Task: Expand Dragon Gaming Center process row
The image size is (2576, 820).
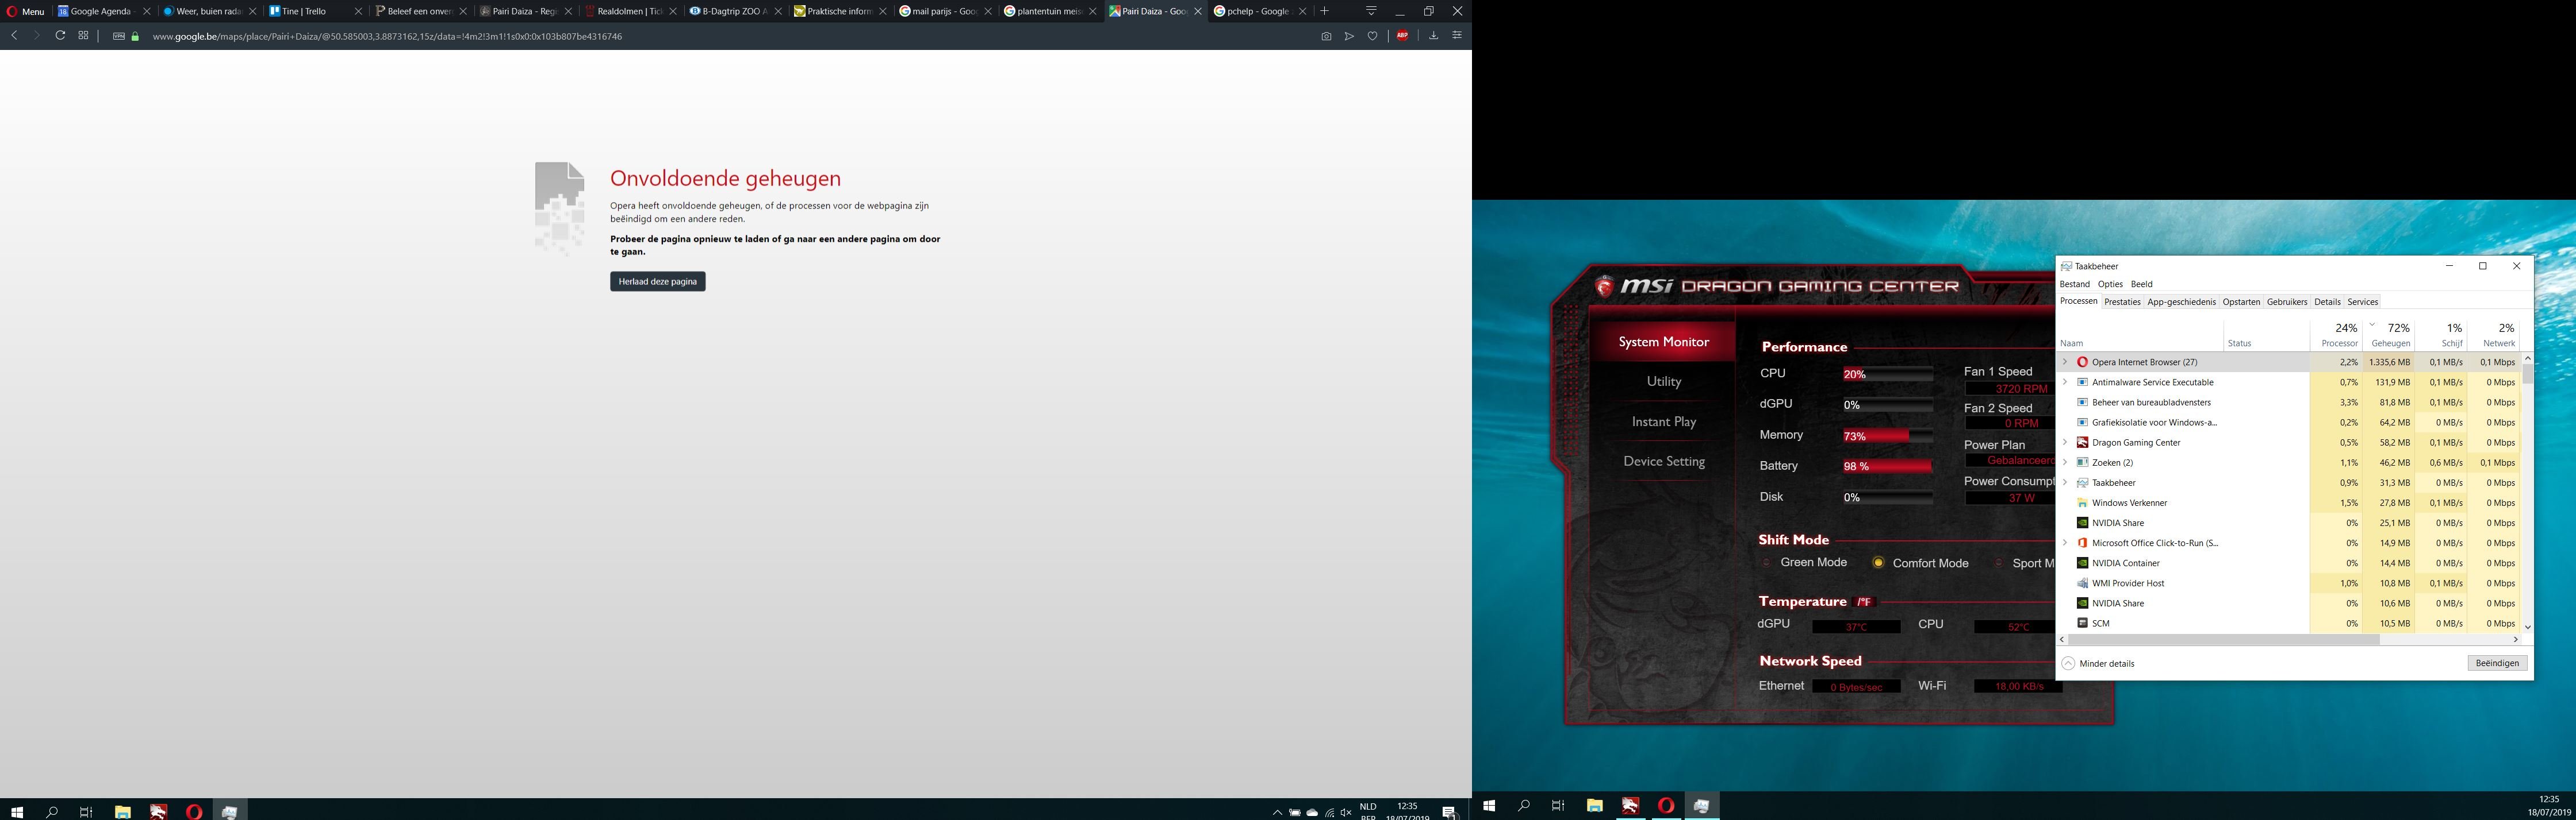Action: click(x=2065, y=443)
